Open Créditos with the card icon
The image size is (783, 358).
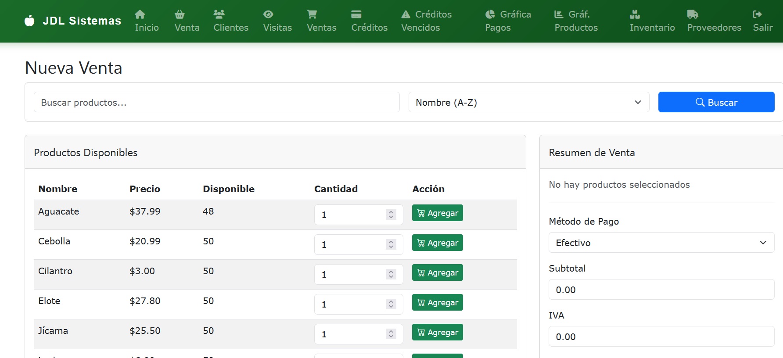pyautogui.click(x=356, y=14)
